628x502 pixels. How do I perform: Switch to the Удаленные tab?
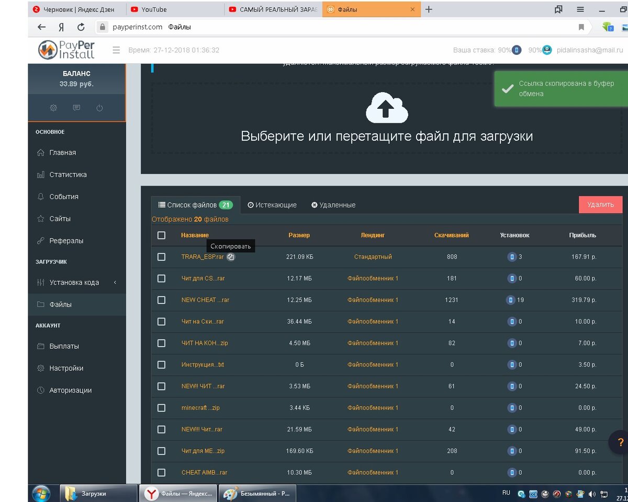[333, 205]
